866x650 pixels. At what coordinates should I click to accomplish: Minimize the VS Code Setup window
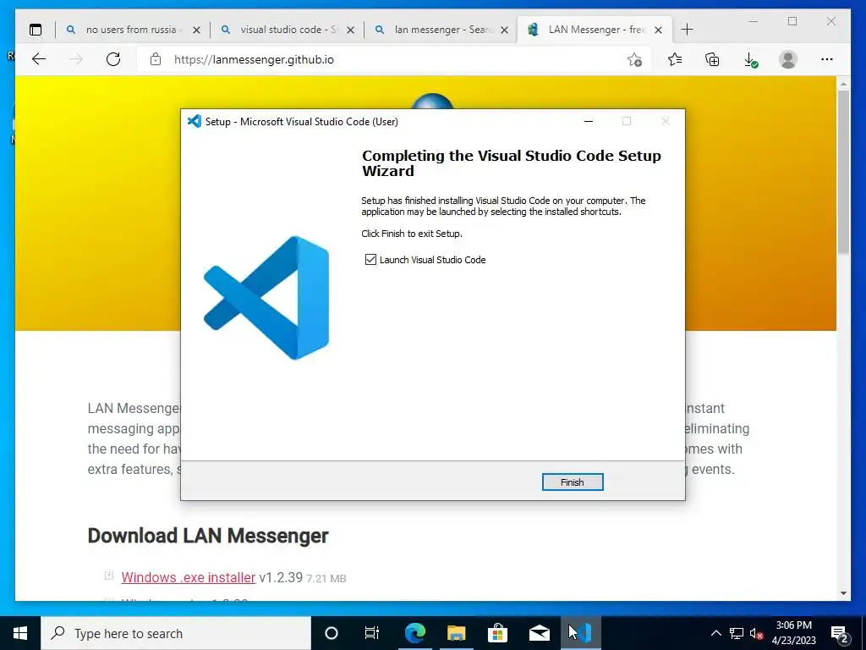pos(589,122)
